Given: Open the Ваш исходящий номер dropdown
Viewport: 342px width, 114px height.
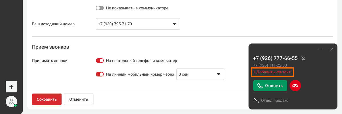Looking at the screenshot, I should pyautogui.click(x=138, y=24).
